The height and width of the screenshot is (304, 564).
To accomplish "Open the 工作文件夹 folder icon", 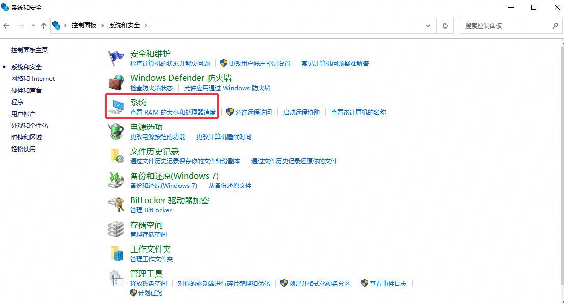I will [117, 254].
